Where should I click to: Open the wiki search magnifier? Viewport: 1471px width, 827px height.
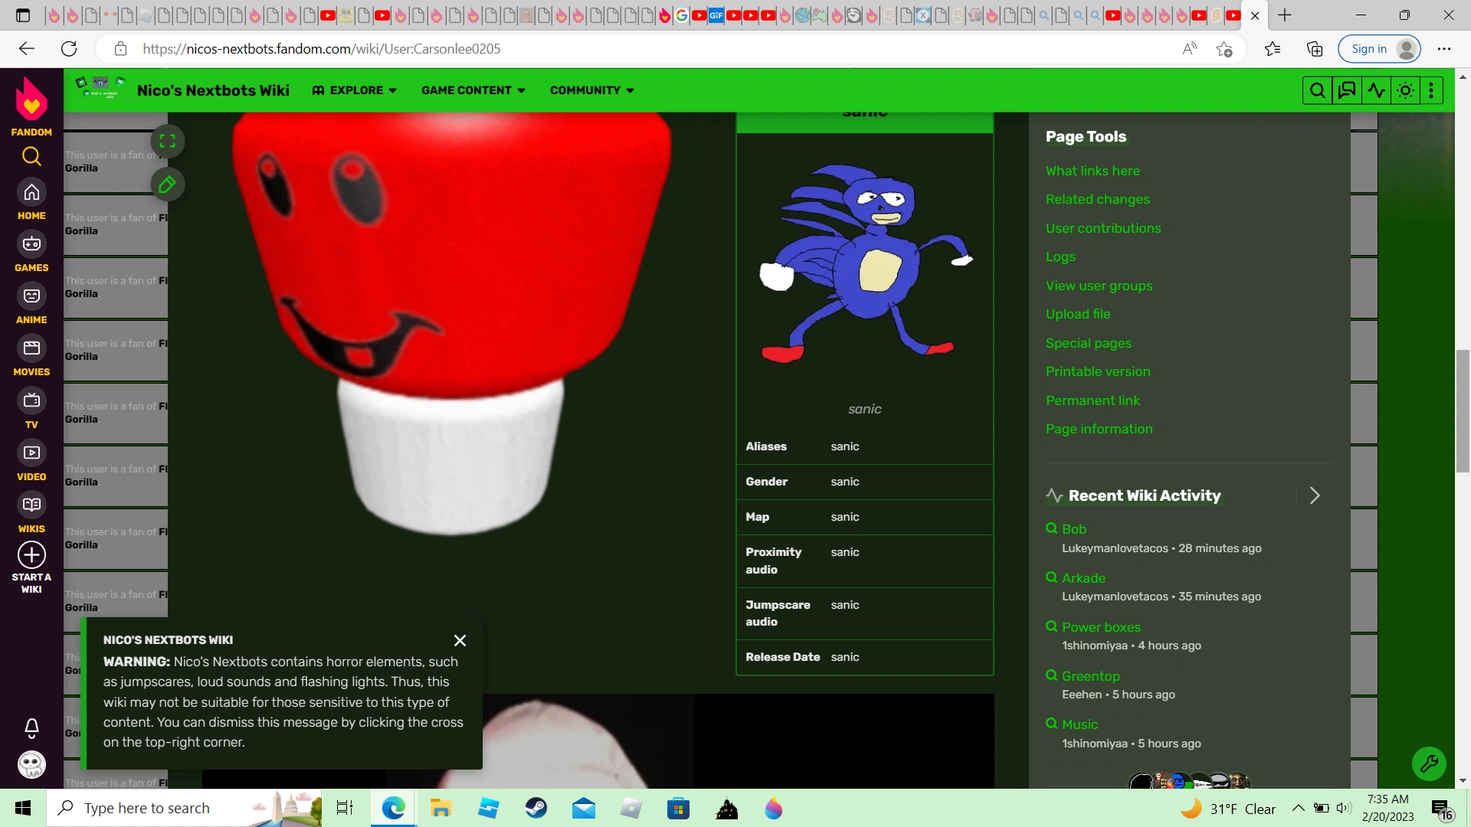(1317, 90)
